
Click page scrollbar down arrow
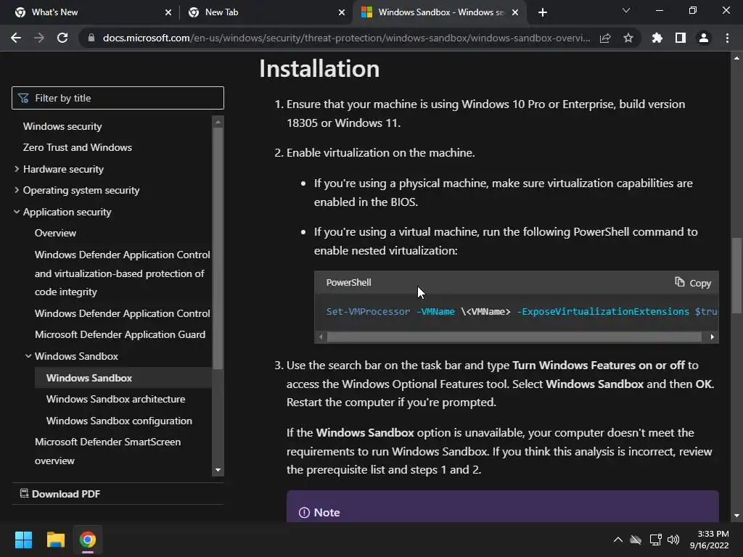click(736, 516)
